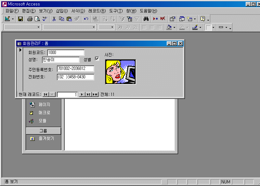
Task: Open the 편집(E) menu
Action: (x=29, y=11)
